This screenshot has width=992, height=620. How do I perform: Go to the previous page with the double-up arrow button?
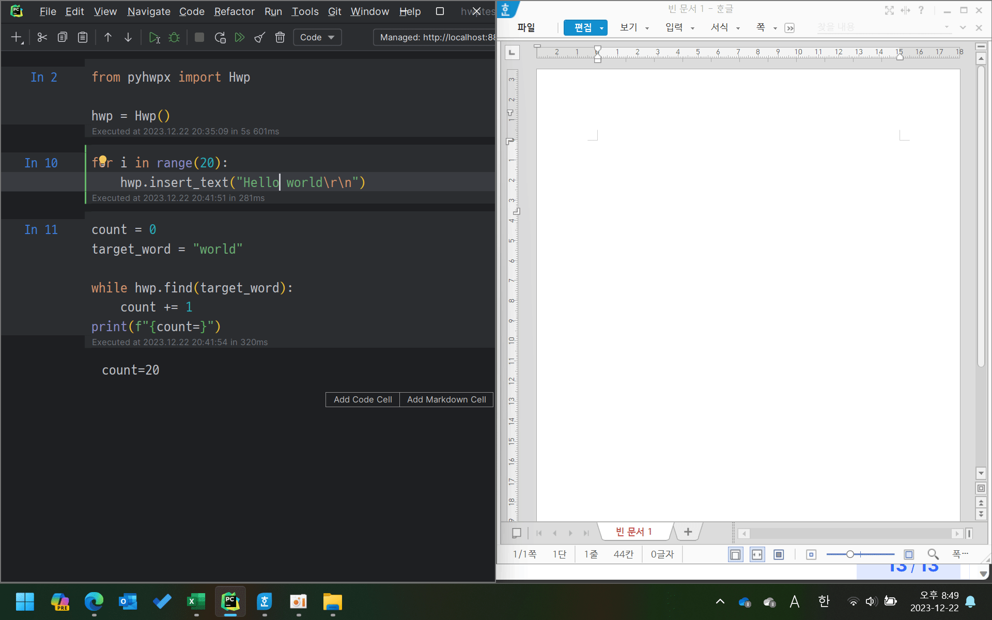point(981,502)
